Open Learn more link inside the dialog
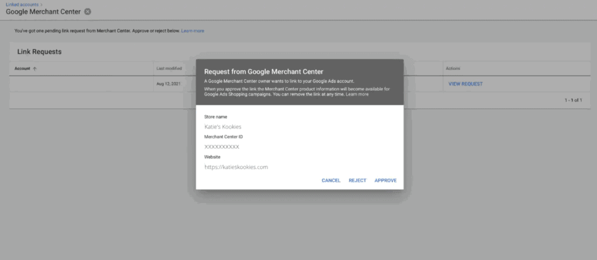The height and width of the screenshot is (260, 597). (x=357, y=94)
